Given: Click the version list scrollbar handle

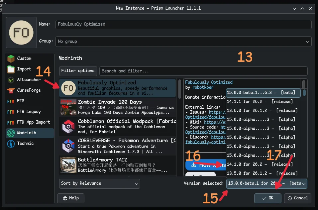Looking at the screenshot, I should pos(304,93).
